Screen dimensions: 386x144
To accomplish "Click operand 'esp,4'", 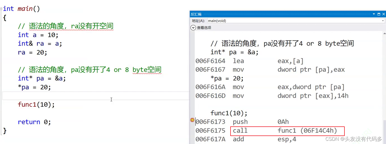I will [287, 139].
